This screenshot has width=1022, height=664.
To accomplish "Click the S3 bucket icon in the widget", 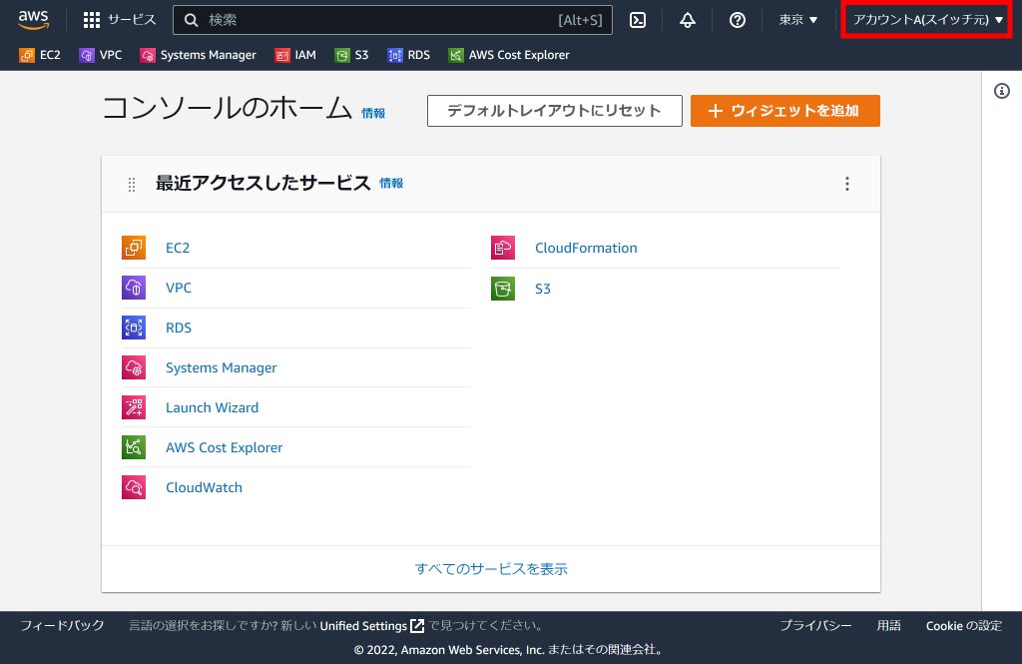I will click(503, 289).
